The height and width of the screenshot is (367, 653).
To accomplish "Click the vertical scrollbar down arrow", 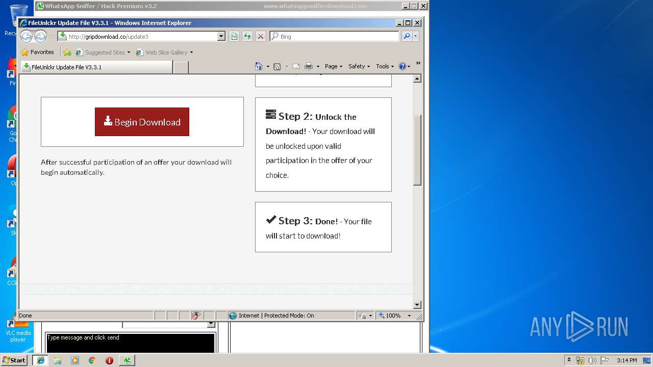I will [417, 305].
